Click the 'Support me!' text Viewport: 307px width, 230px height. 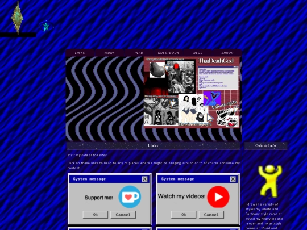[98, 198]
